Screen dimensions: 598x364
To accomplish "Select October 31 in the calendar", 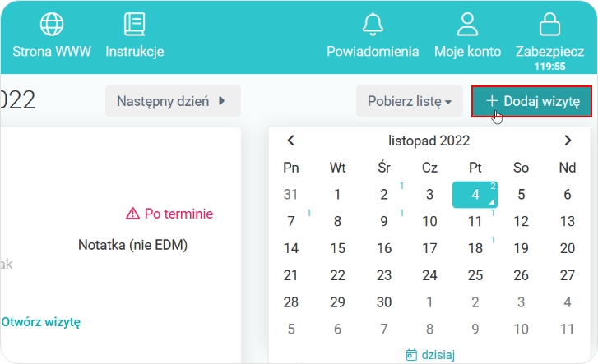I will [x=291, y=195].
